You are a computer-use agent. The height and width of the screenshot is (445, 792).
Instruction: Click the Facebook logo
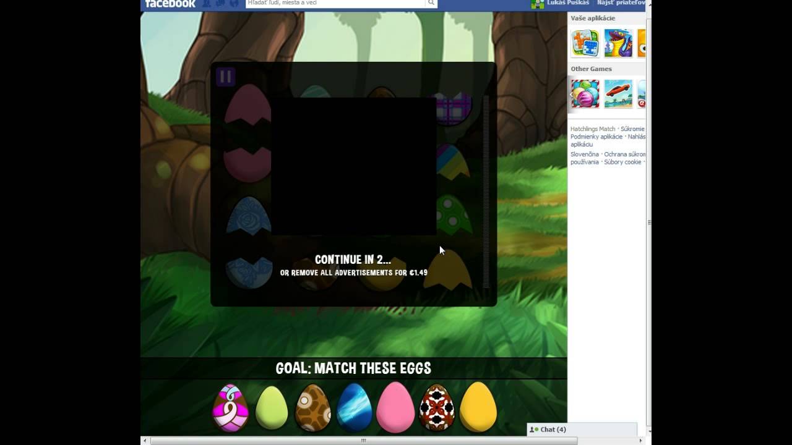pos(170,4)
